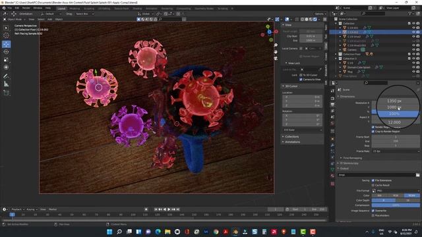Set Color Depth to 16

coord(407,200)
